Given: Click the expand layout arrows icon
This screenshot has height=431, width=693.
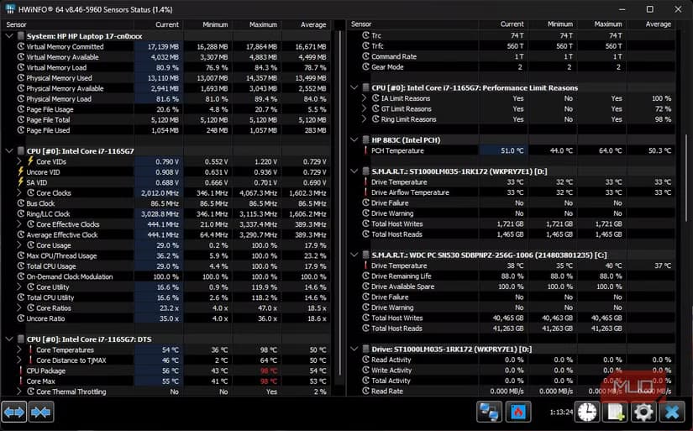Looking at the screenshot, I should [13, 412].
